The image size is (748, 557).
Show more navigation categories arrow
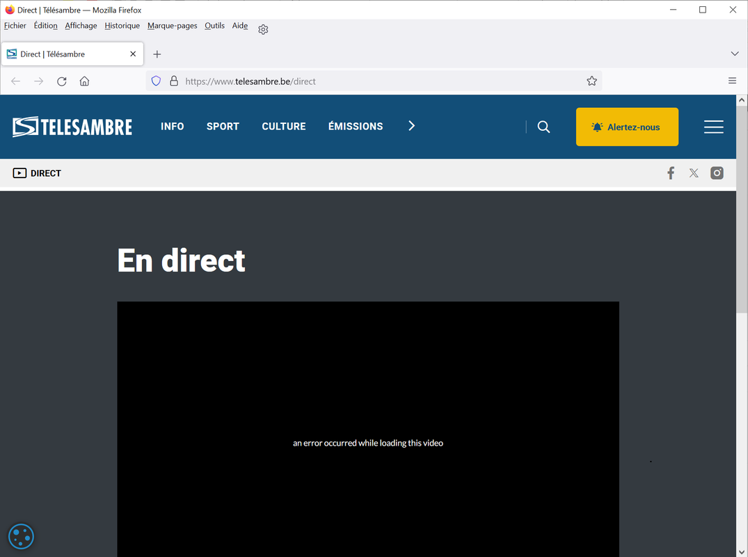pyautogui.click(x=411, y=126)
